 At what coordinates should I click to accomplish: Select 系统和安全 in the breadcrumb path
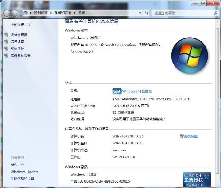pos(63,13)
